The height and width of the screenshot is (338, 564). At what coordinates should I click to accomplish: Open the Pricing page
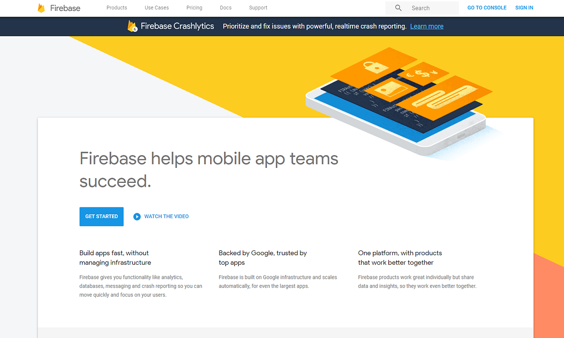(x=194, y=8)
